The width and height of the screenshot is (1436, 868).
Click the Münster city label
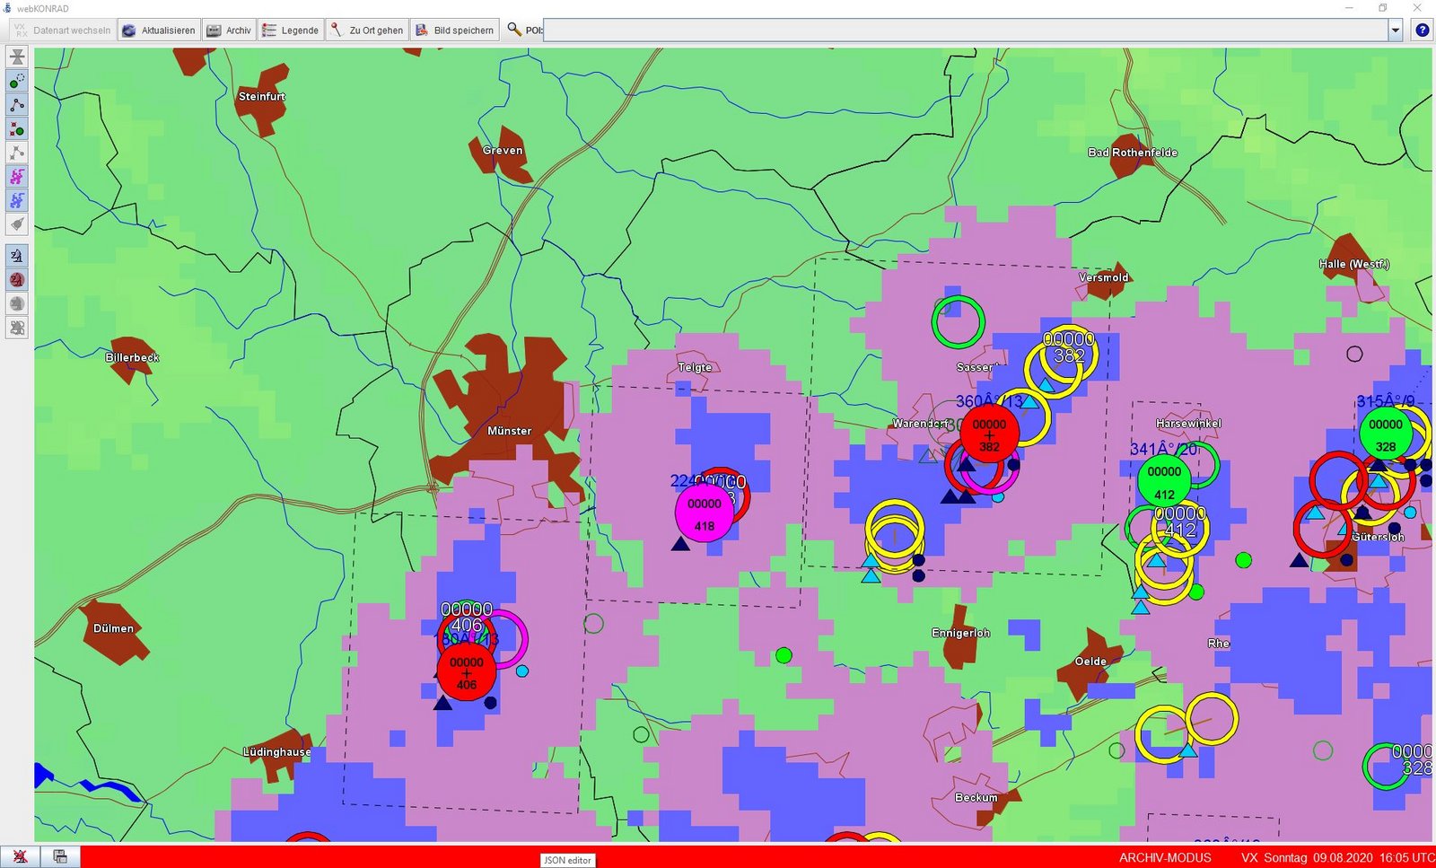[x=510, y=431]
